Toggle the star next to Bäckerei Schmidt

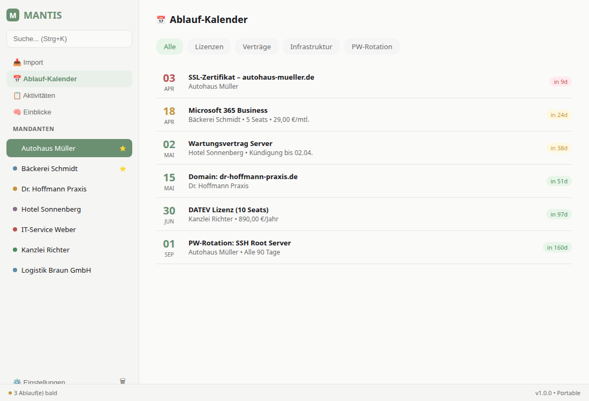click(122, 168)
